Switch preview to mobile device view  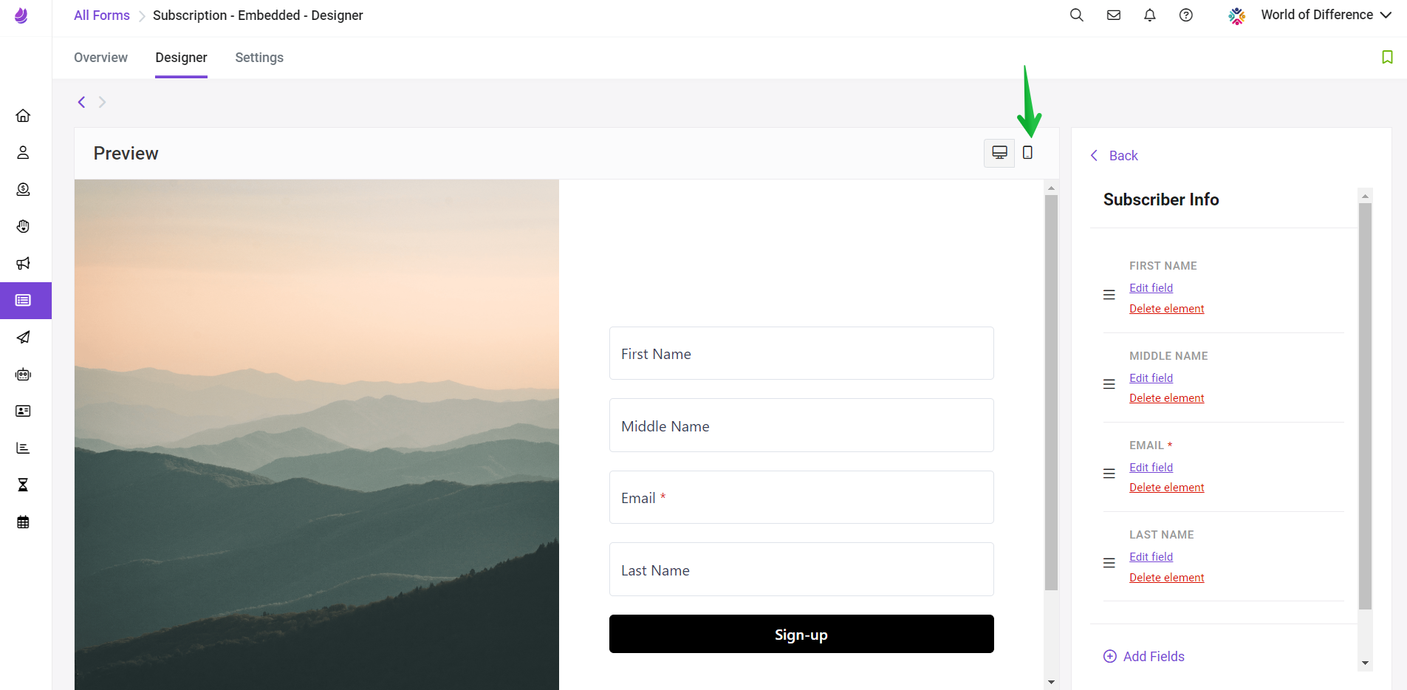[x=1027, y=153]
